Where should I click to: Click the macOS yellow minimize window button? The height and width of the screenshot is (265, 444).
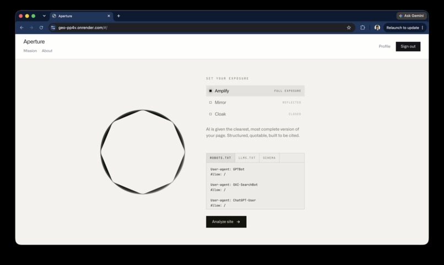tap(27, 16)
